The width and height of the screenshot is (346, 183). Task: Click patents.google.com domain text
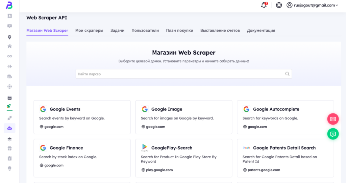point(264,170)
